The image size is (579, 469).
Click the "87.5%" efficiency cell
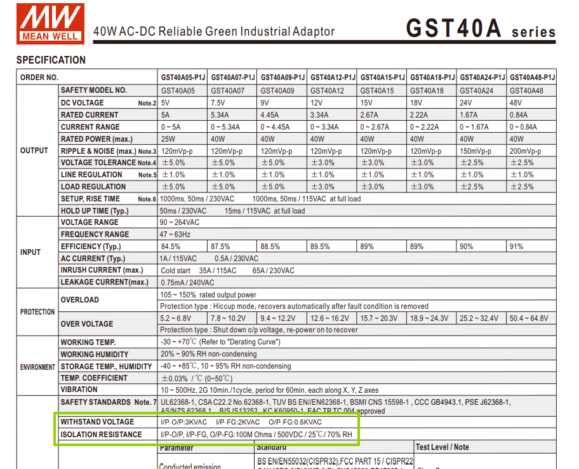coord(220,247)
